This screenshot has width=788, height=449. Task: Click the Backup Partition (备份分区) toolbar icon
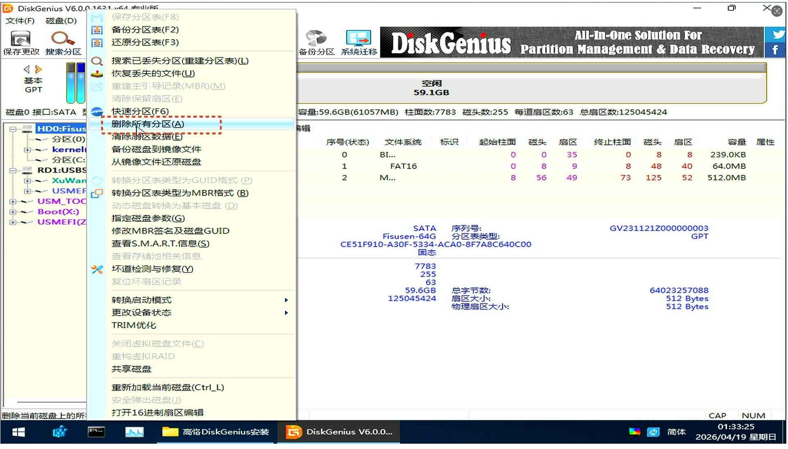pos(316,43)
